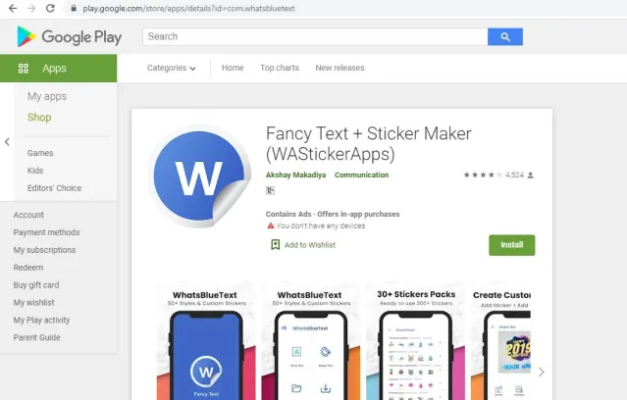
Task: Open the 30+ Stickers Packs screenshot
Action: [416, 341]
